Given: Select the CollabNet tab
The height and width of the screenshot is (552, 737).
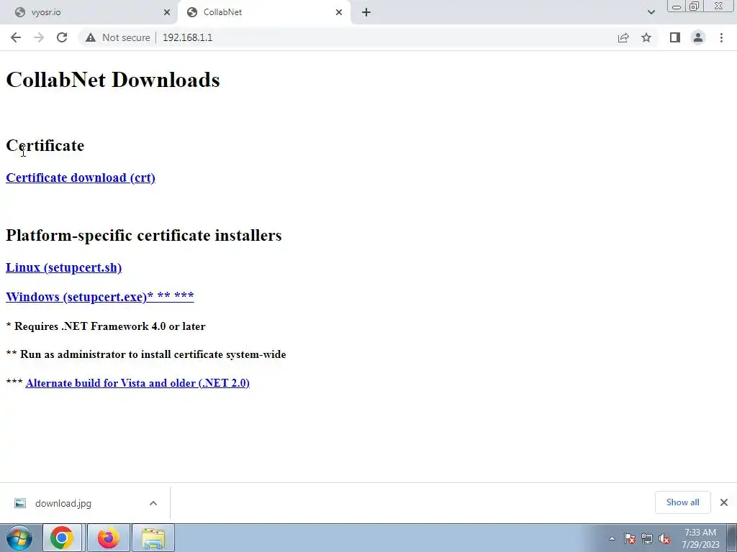Looking at the screenshot, I should point(264,13).
